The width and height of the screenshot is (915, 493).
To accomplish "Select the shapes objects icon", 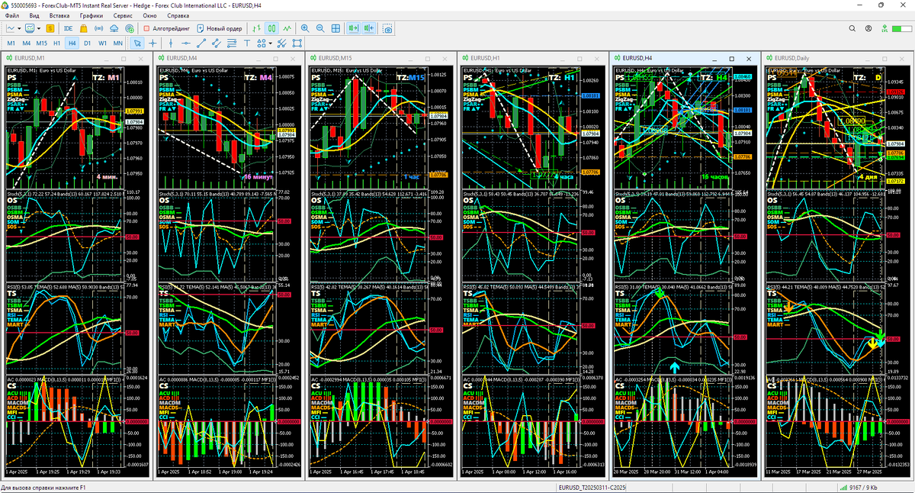I will pos(261,43).
